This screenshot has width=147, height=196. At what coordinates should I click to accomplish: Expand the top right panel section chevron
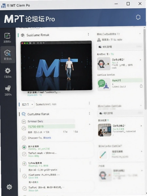[x=140, y=34]
